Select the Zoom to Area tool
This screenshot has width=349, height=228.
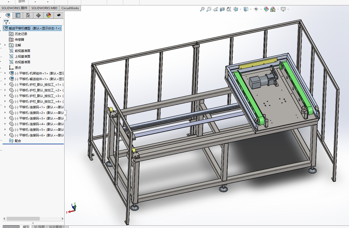pos(209,9)
